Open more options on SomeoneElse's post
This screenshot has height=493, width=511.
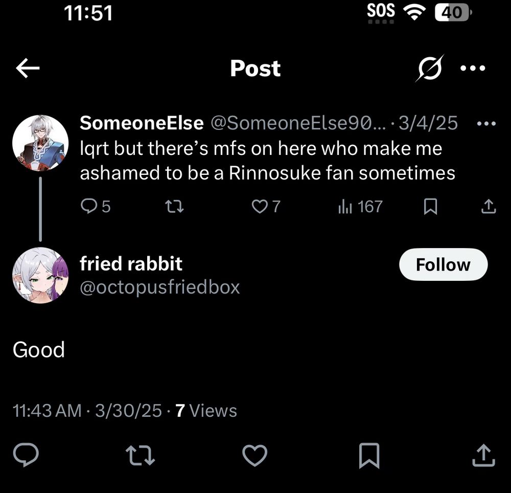tap(486, 123)
